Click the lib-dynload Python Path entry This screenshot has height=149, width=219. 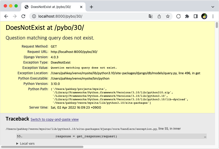(120, 99)
